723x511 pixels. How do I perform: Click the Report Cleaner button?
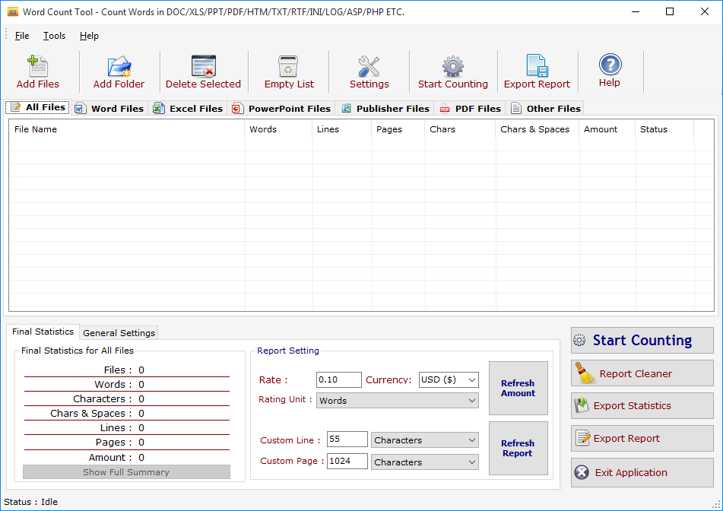pos(642,373)
